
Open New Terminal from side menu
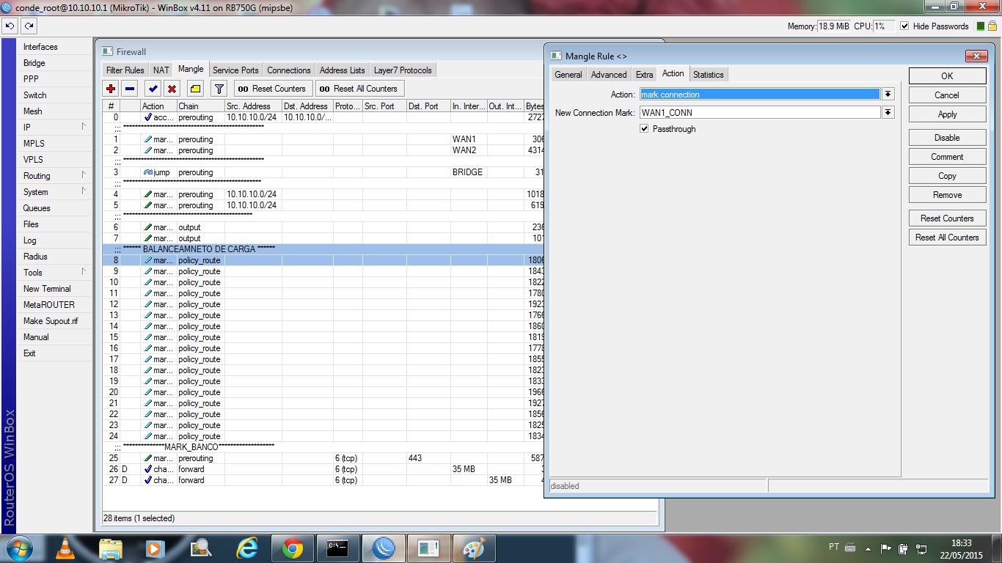click(x=54, y=289)
